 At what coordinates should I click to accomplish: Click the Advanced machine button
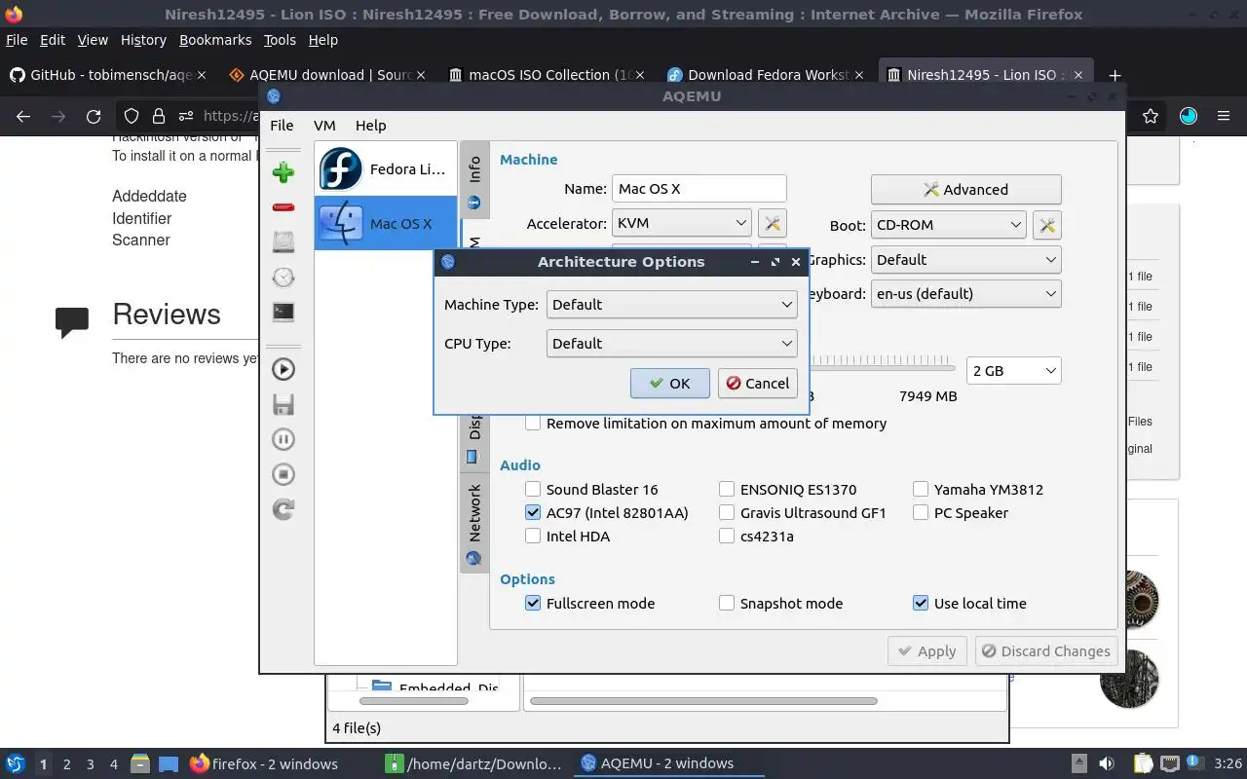(965, 190)
